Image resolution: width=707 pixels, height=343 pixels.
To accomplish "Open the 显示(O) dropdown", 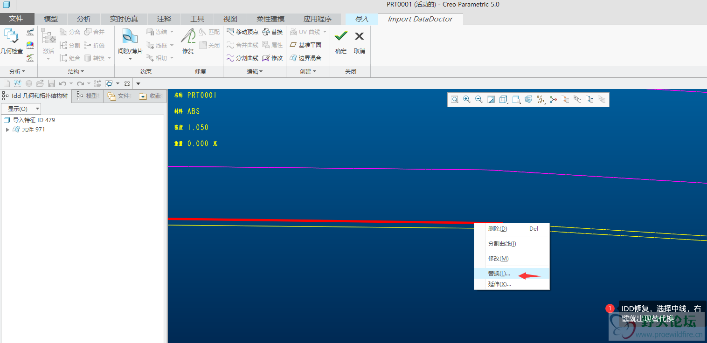I will pos(21,109).
